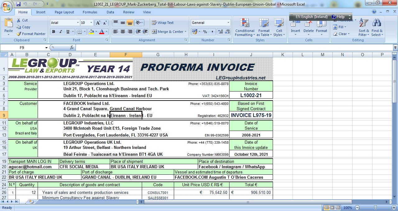The image size is (398, 211).
Task: Click Align Text Right icon
Action: (130, 32)
